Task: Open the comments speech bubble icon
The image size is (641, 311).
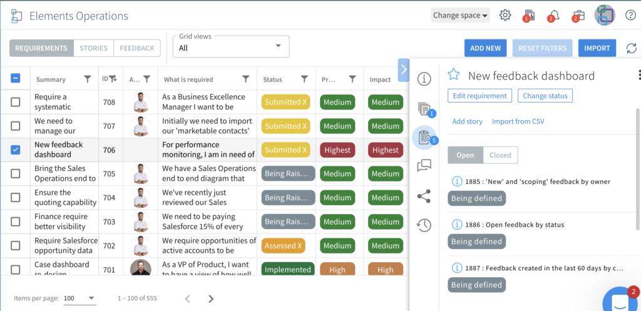Action: pyautogui.click(x=424, y=166)
